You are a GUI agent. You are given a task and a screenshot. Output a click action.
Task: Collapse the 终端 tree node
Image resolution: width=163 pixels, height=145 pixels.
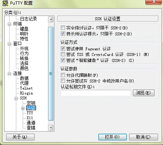tap(9, 24)
